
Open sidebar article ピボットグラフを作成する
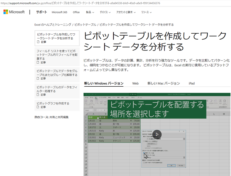point(57,105)
